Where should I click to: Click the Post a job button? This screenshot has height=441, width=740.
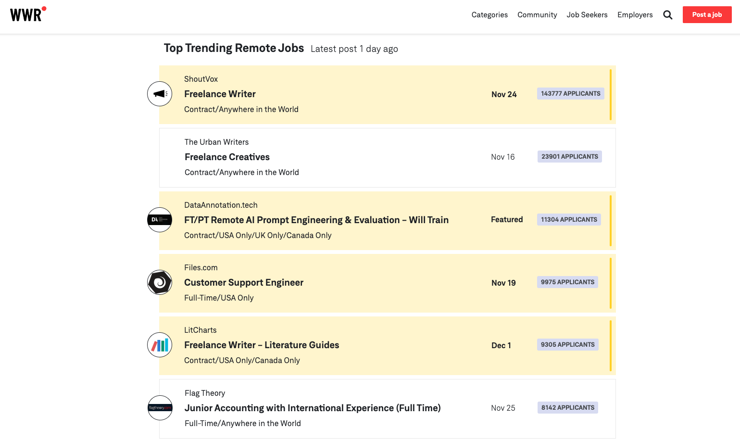[x=707, y=14]
